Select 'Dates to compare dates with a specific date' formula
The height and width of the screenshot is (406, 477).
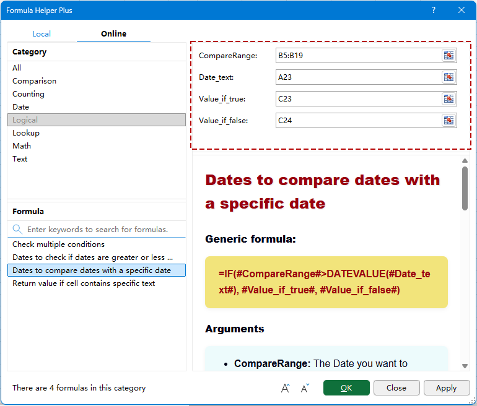coord(97,270)
